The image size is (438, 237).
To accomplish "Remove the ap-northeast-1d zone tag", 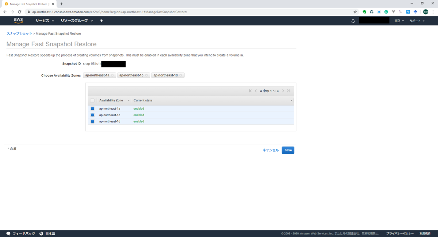I will [181, 75].
